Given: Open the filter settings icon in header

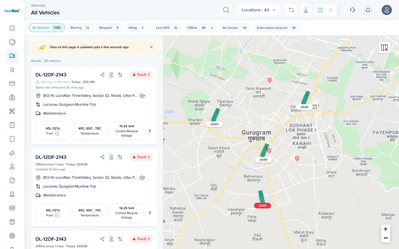Looking at the screenshot, I should [291, 10].
